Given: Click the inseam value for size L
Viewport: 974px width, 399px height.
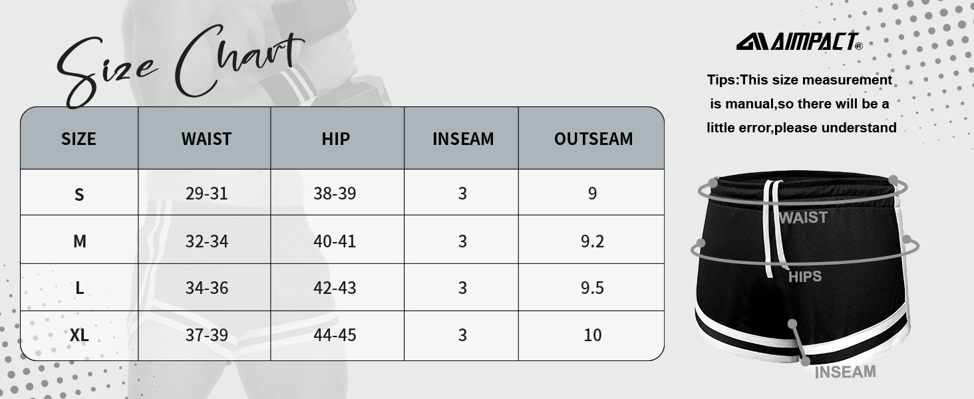Looking at the screenshot, I should pos(462,288).
